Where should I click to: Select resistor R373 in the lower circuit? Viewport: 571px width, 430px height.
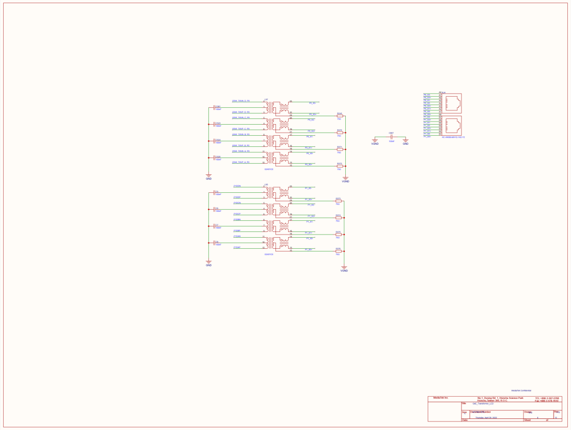click(x=338, y=201)
